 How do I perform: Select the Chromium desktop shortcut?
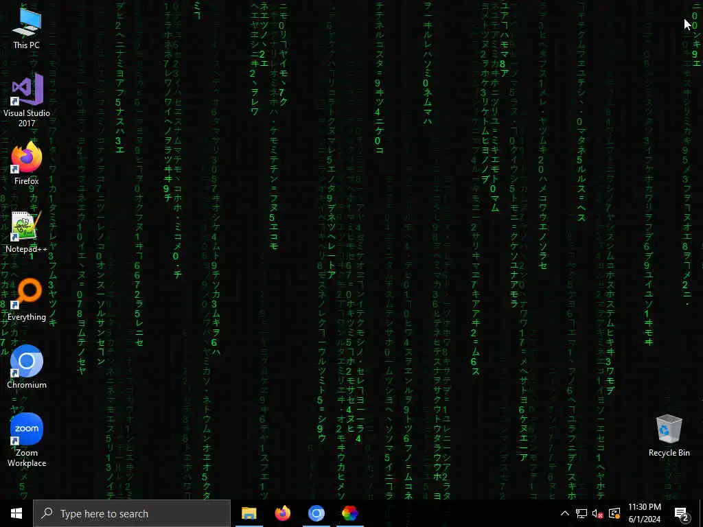click(x=27, y=368)
